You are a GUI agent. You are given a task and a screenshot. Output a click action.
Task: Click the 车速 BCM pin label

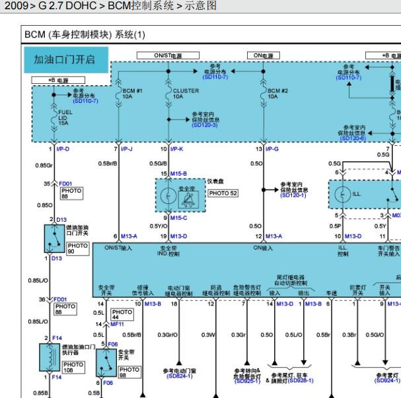point(332,293)
